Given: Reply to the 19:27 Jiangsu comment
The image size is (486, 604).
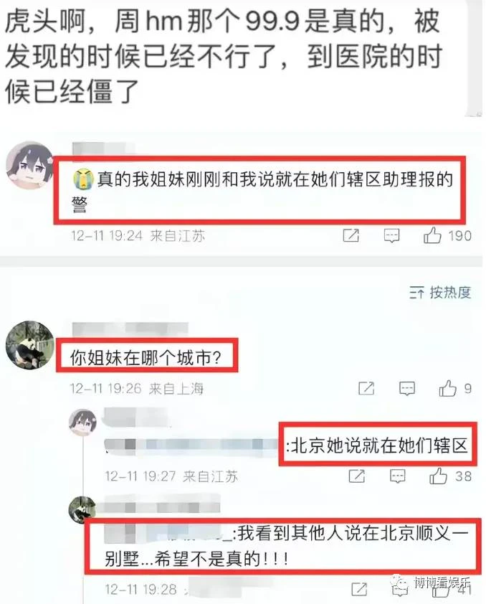Looking at the screenshot, I should 397,476.
